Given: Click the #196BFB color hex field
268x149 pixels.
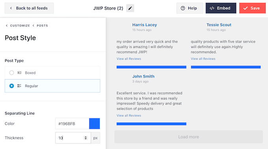Looking at the screenshot, I should 72,123.
